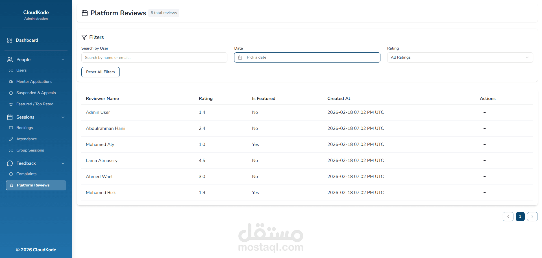Image resolution: width=542 pixels, height=258 pixels.
Task: Collapse the Feedback section chevron
Action: point(63,163)
